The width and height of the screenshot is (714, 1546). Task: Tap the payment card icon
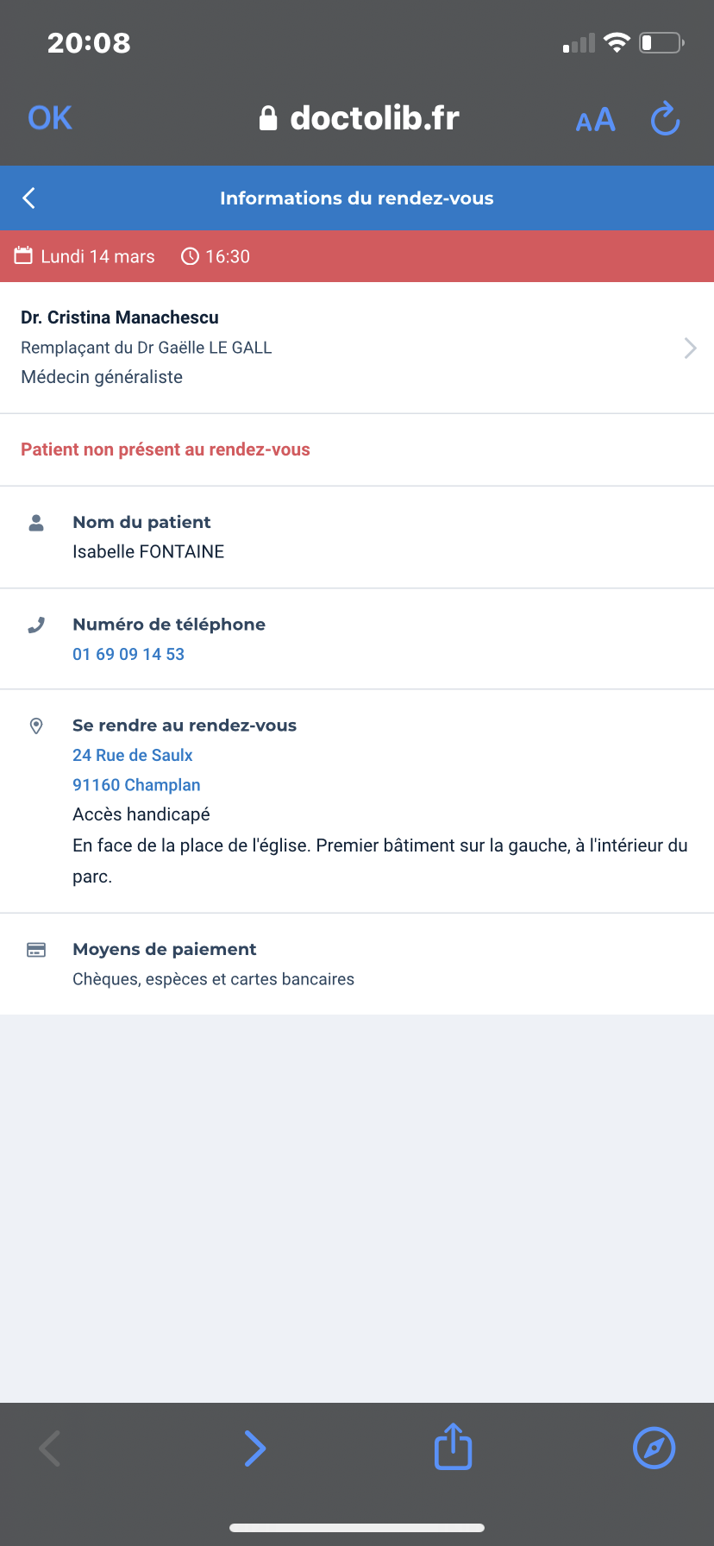coord(36,950)
